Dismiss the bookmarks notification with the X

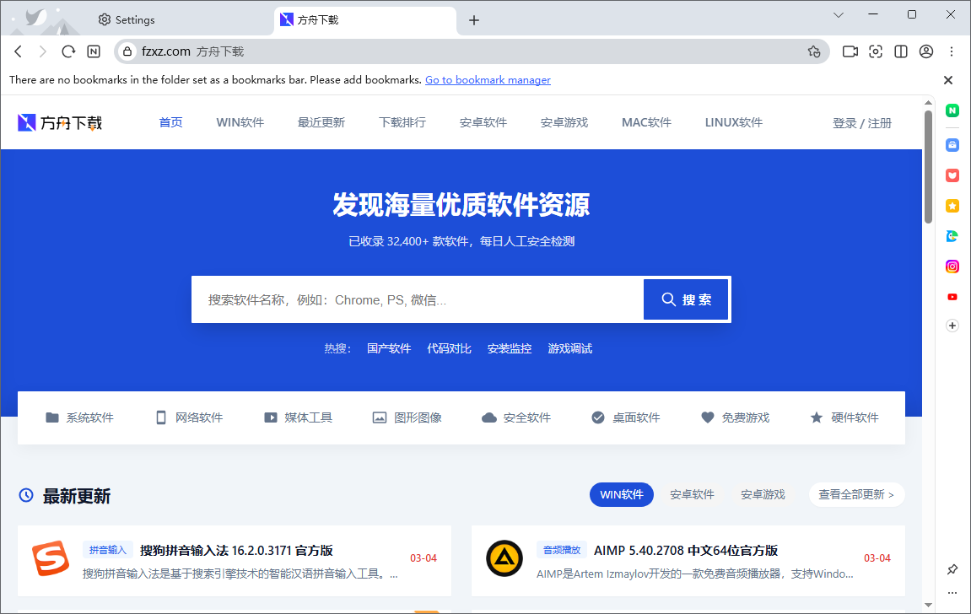point(947,79)
